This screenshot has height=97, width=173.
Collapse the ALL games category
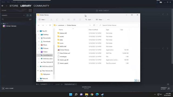pyautogui.click(x=2, y=23)
